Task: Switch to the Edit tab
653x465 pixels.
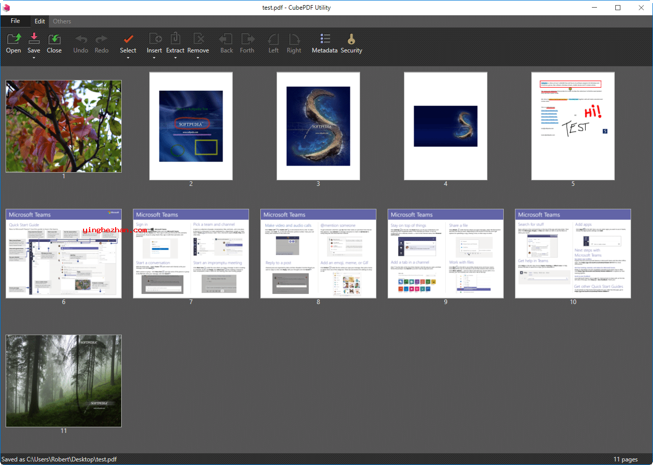Action: tap(40, 21)
